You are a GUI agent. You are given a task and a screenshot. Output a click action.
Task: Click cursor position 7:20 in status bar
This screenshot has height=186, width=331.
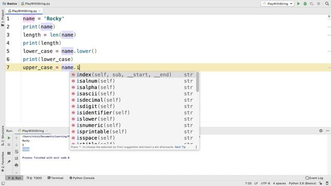248,183
